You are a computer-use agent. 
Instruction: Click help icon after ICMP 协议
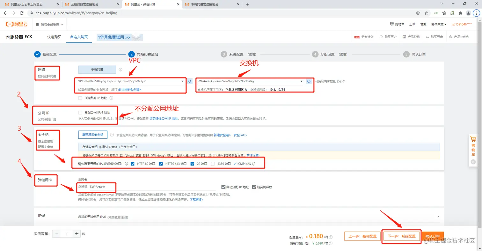[x=254, y=164]
